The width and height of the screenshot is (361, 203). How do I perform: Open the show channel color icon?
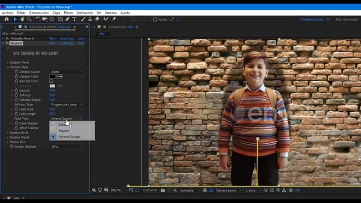click(175, 191)
